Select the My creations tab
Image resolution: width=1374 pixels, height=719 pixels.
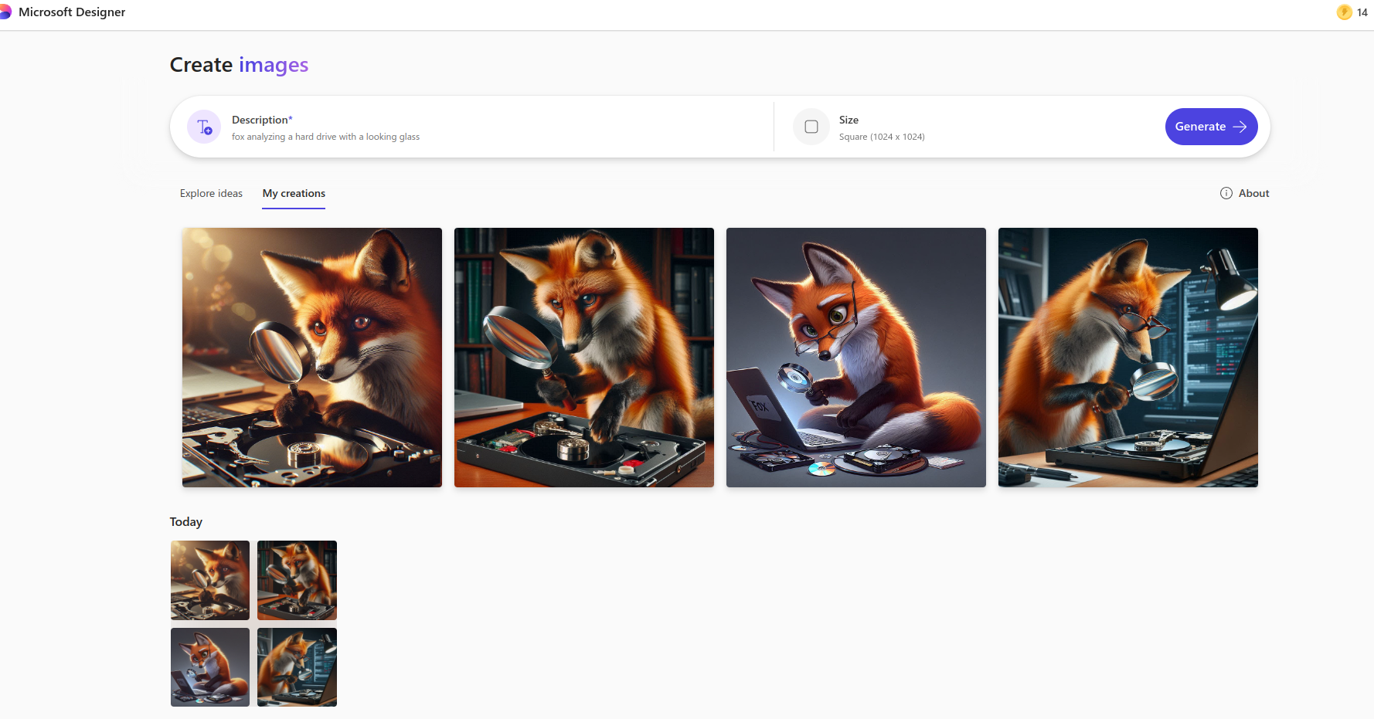coord(294,193)
